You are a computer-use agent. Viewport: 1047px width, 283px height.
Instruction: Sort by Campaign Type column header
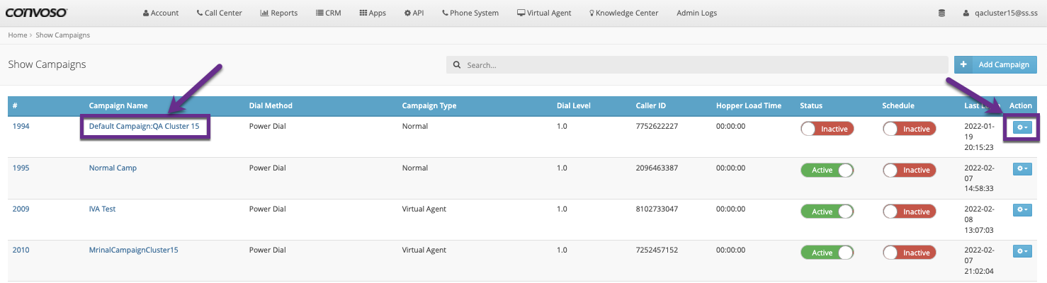tap(429, 105)
